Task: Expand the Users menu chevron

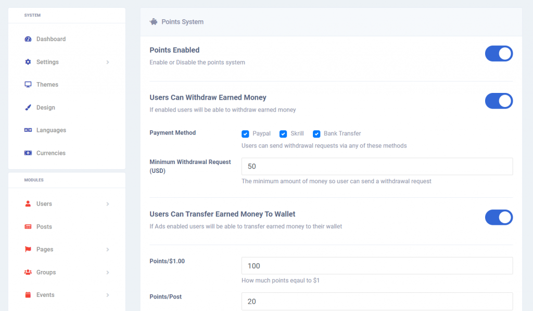Action: (107, 204)
